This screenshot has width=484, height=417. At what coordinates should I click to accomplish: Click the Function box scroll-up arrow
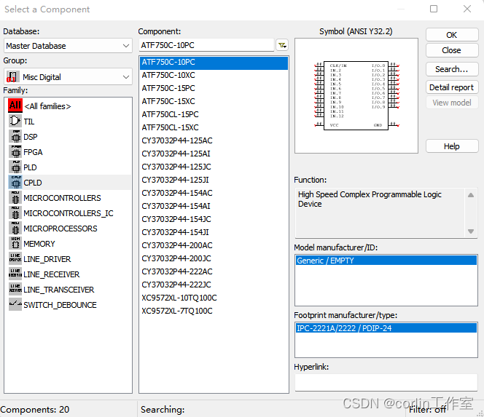point(471,195)
